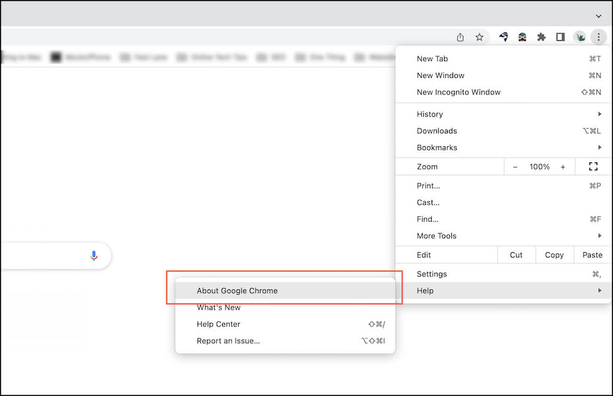
Task: Select What's New in Help submenu
Action: [285, 307]
